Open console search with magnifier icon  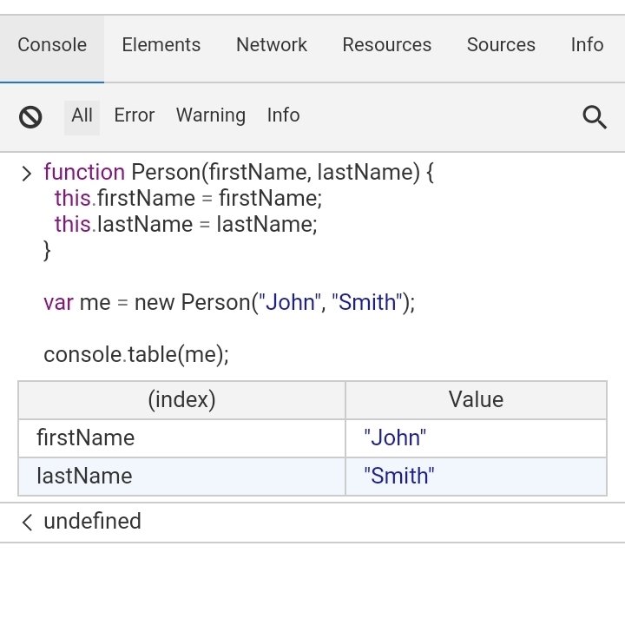click(595, 117)
